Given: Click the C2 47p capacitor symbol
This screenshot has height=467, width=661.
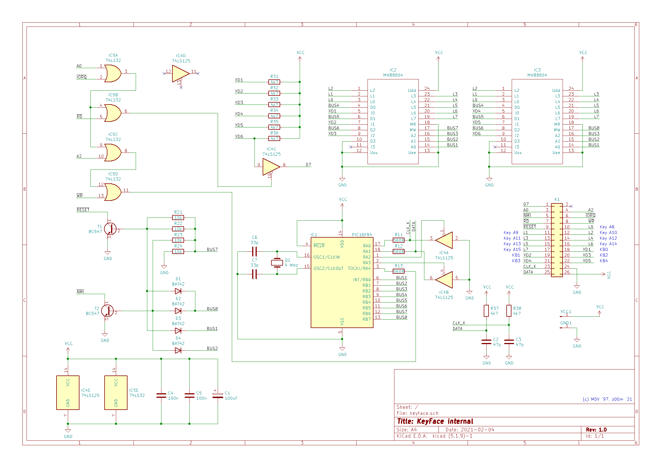Looking at the screenshot, I should [486, 342].
